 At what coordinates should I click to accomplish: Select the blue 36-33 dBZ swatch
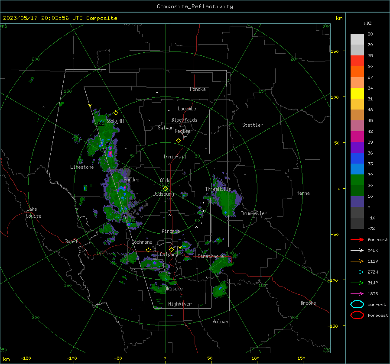[x=357, y=158]
